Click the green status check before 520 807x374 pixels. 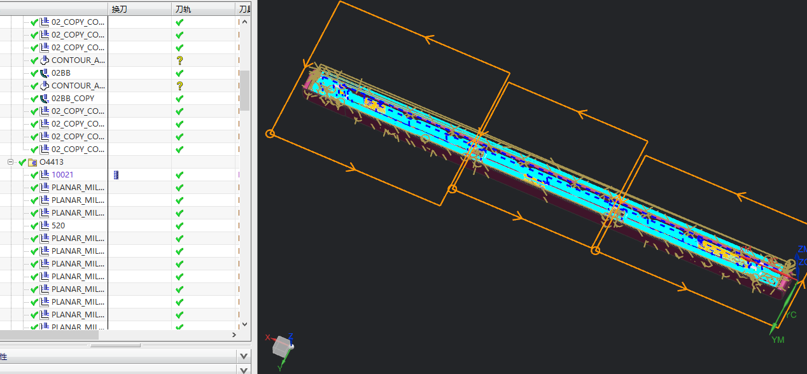34,226
